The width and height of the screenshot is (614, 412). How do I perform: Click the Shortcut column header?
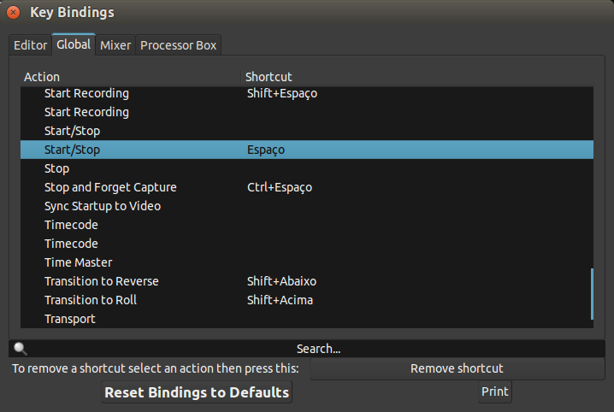click(x=269, y=77)
